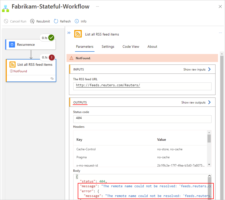225x200 pixels.
Task: Click the x-ms-request-id header value
Action: (181, 165)
